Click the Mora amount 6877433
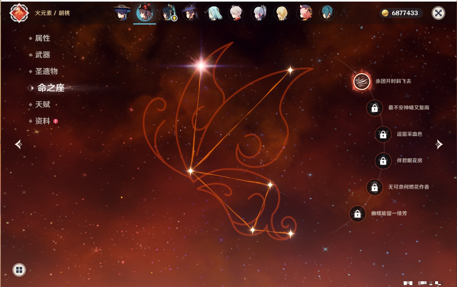The width and height of the screenshot is (457, 287). (405, 13)
